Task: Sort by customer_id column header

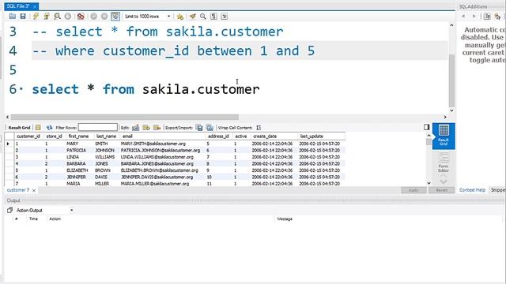Action: tap(28, 136)
